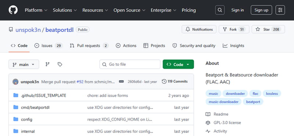This screenshot has width=294, height=136.
Task: Click the Sign up button
Action: [261, 10]
